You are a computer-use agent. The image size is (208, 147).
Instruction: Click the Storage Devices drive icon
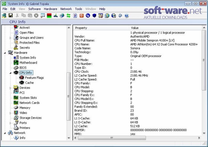point(16,118)
